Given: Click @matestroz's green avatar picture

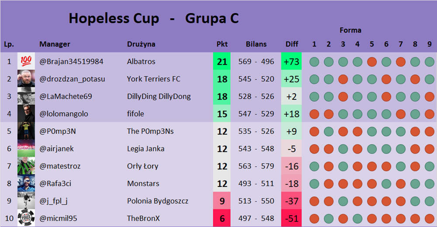Looking at the screenshot, I should (x=26, y=166).
